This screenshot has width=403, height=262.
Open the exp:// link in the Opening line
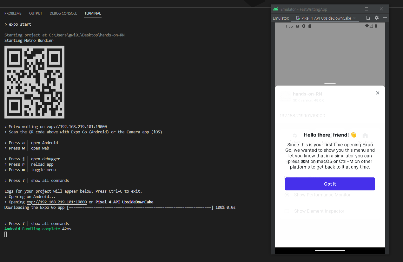tap(57, 202)
